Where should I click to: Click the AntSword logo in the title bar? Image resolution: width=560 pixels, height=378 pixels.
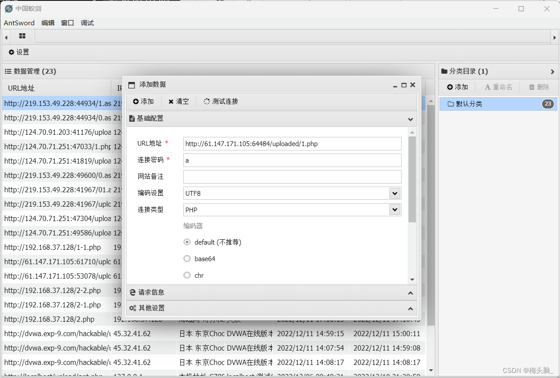[x=6, y=8]
